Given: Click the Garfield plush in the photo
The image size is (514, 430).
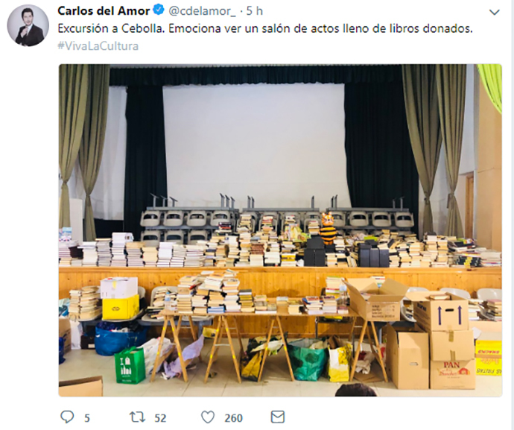Looking at the screenshot, I should [x=328, y=228].
